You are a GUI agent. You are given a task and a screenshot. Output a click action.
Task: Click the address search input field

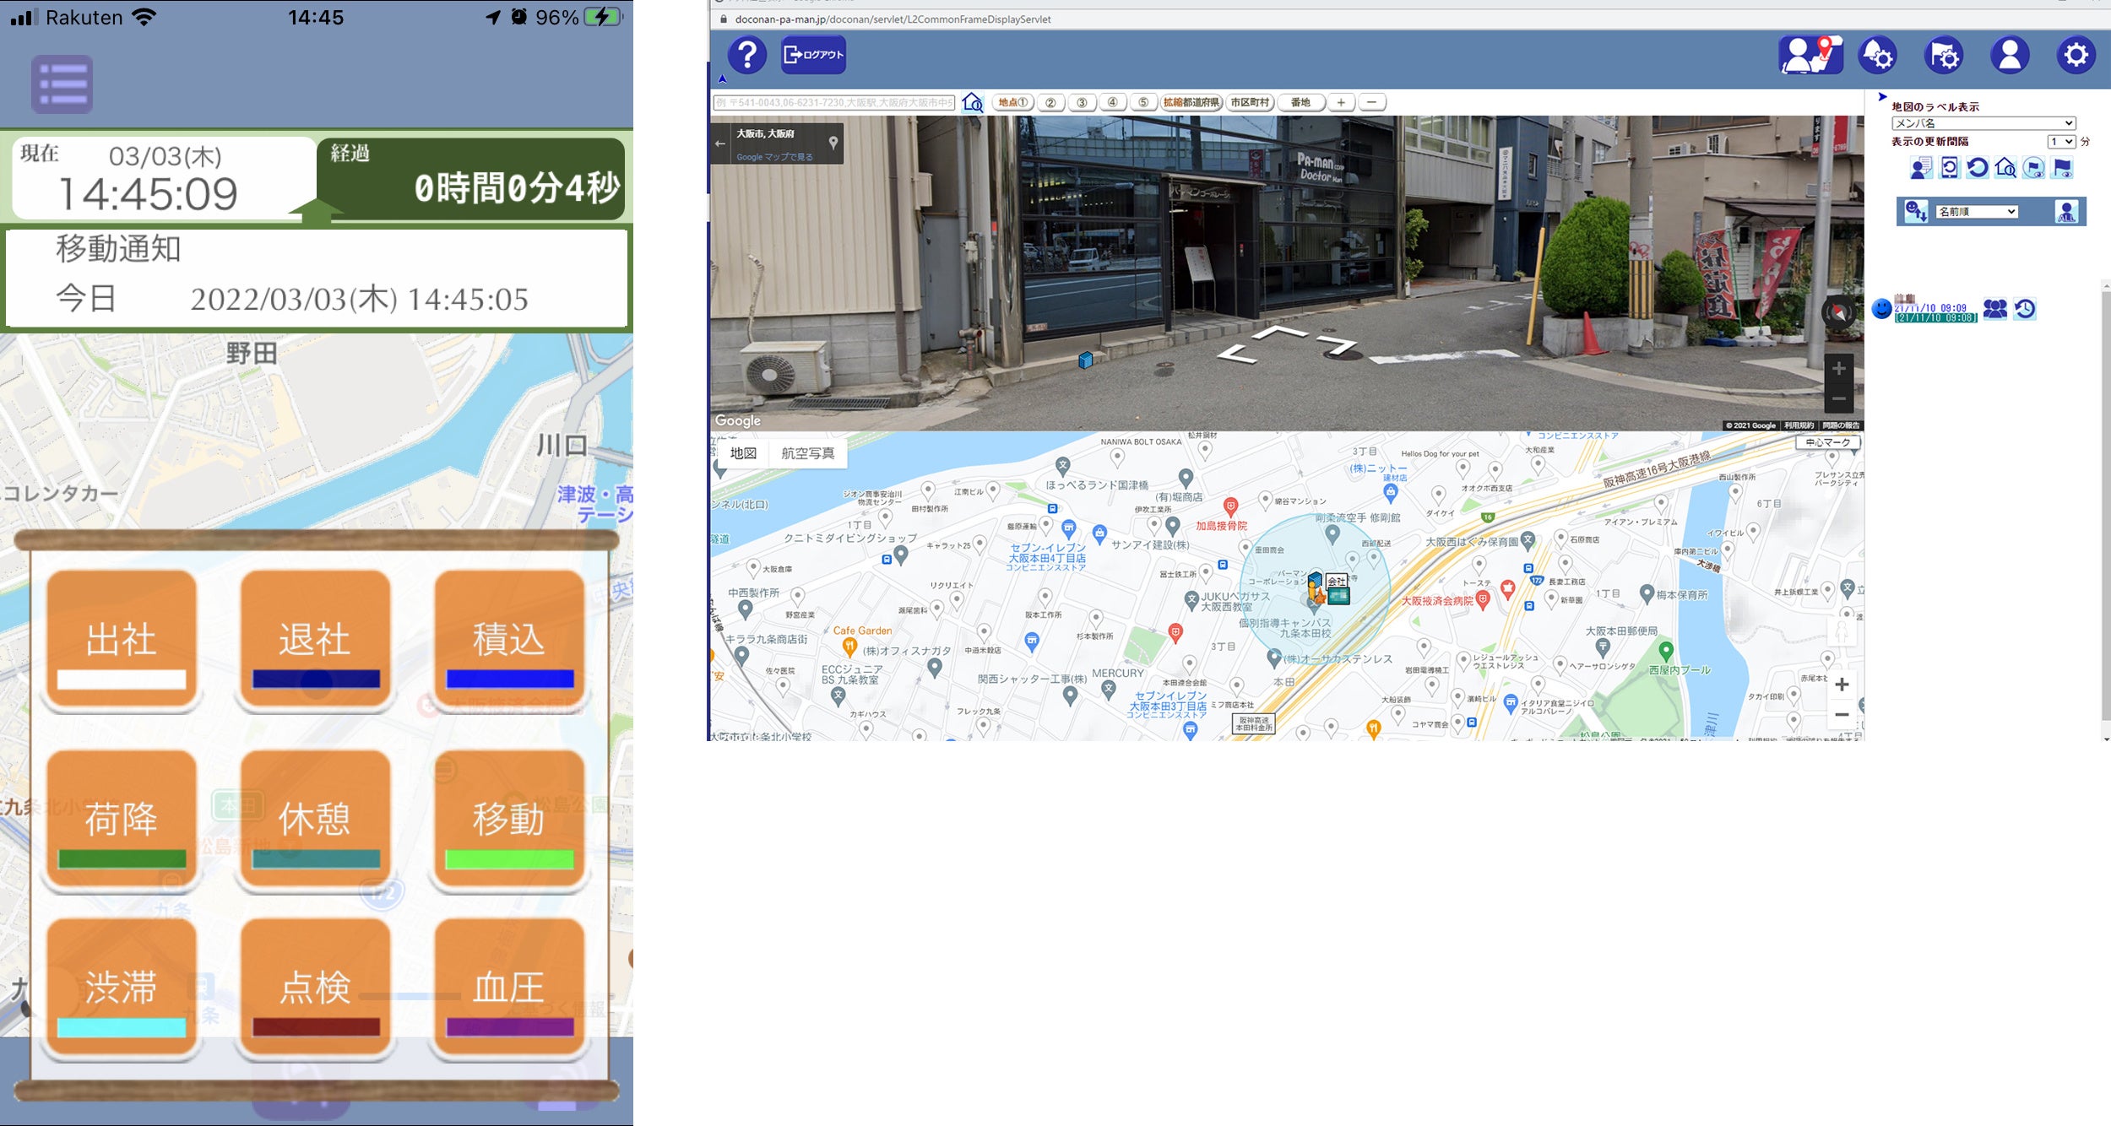(834, 103)
